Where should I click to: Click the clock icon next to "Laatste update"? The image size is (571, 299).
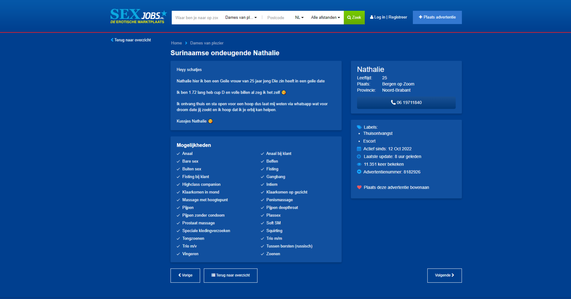359,157
